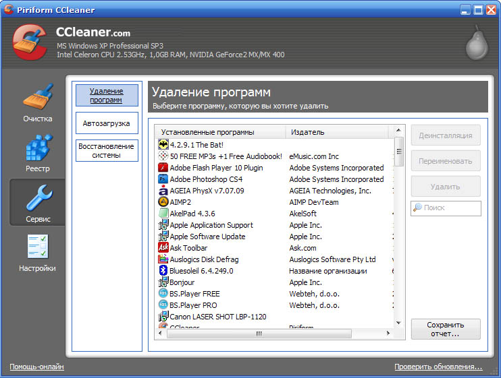Select Удаление программ tab
501x378 pixels.
coord(107,96)
